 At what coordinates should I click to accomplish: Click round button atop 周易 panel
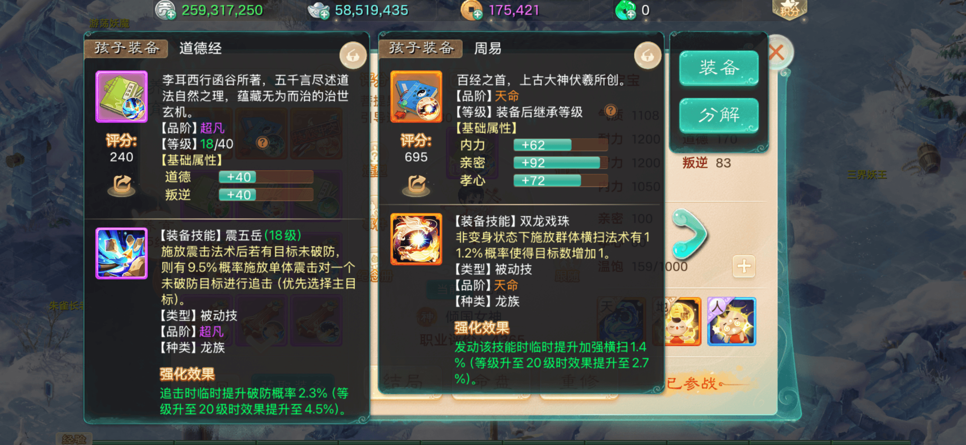(x=648, y=55)
